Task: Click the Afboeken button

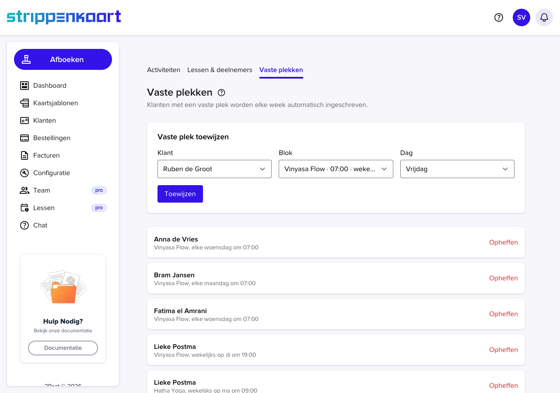Action: click(63, 59)
